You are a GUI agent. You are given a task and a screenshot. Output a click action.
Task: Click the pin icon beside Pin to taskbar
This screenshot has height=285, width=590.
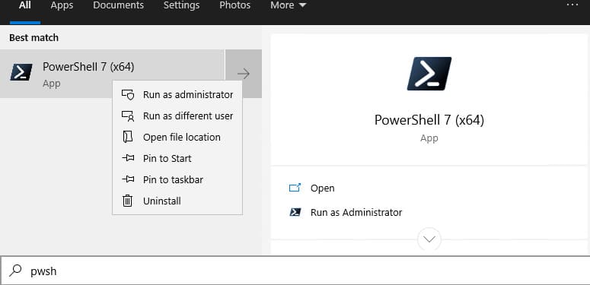(x=128, y=179)
